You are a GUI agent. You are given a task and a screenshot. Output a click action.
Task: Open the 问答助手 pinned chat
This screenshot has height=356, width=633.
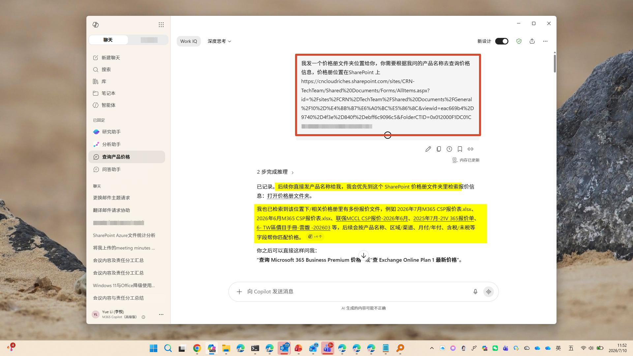(127, 169)
